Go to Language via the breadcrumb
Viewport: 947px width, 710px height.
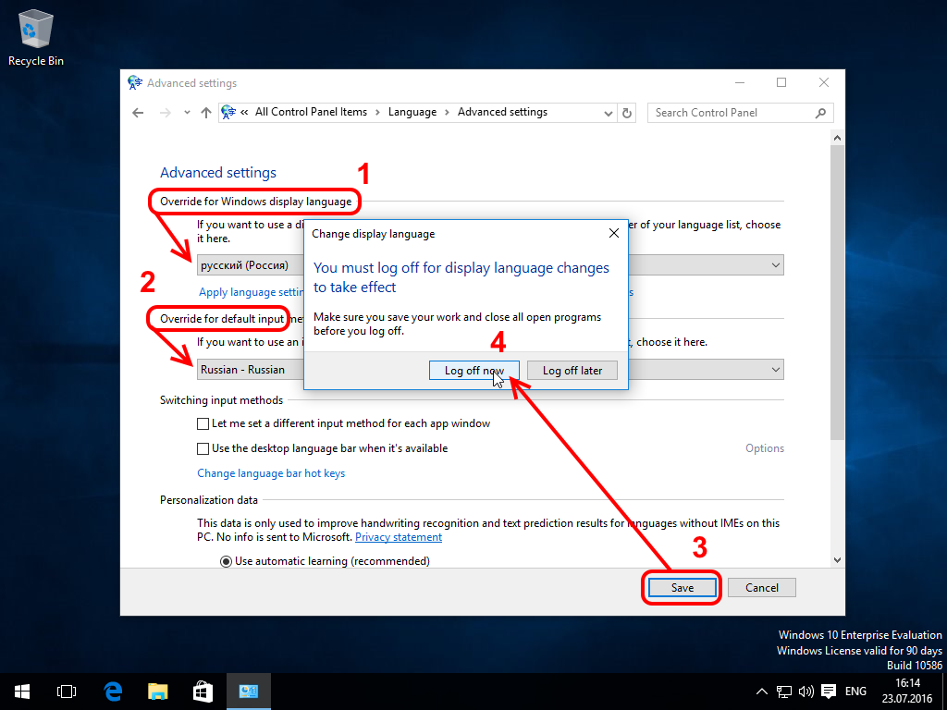tap(412, 112)
